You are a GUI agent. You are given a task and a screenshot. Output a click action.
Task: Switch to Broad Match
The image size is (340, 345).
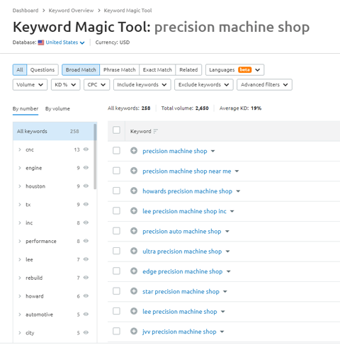[x=81, y=69]
